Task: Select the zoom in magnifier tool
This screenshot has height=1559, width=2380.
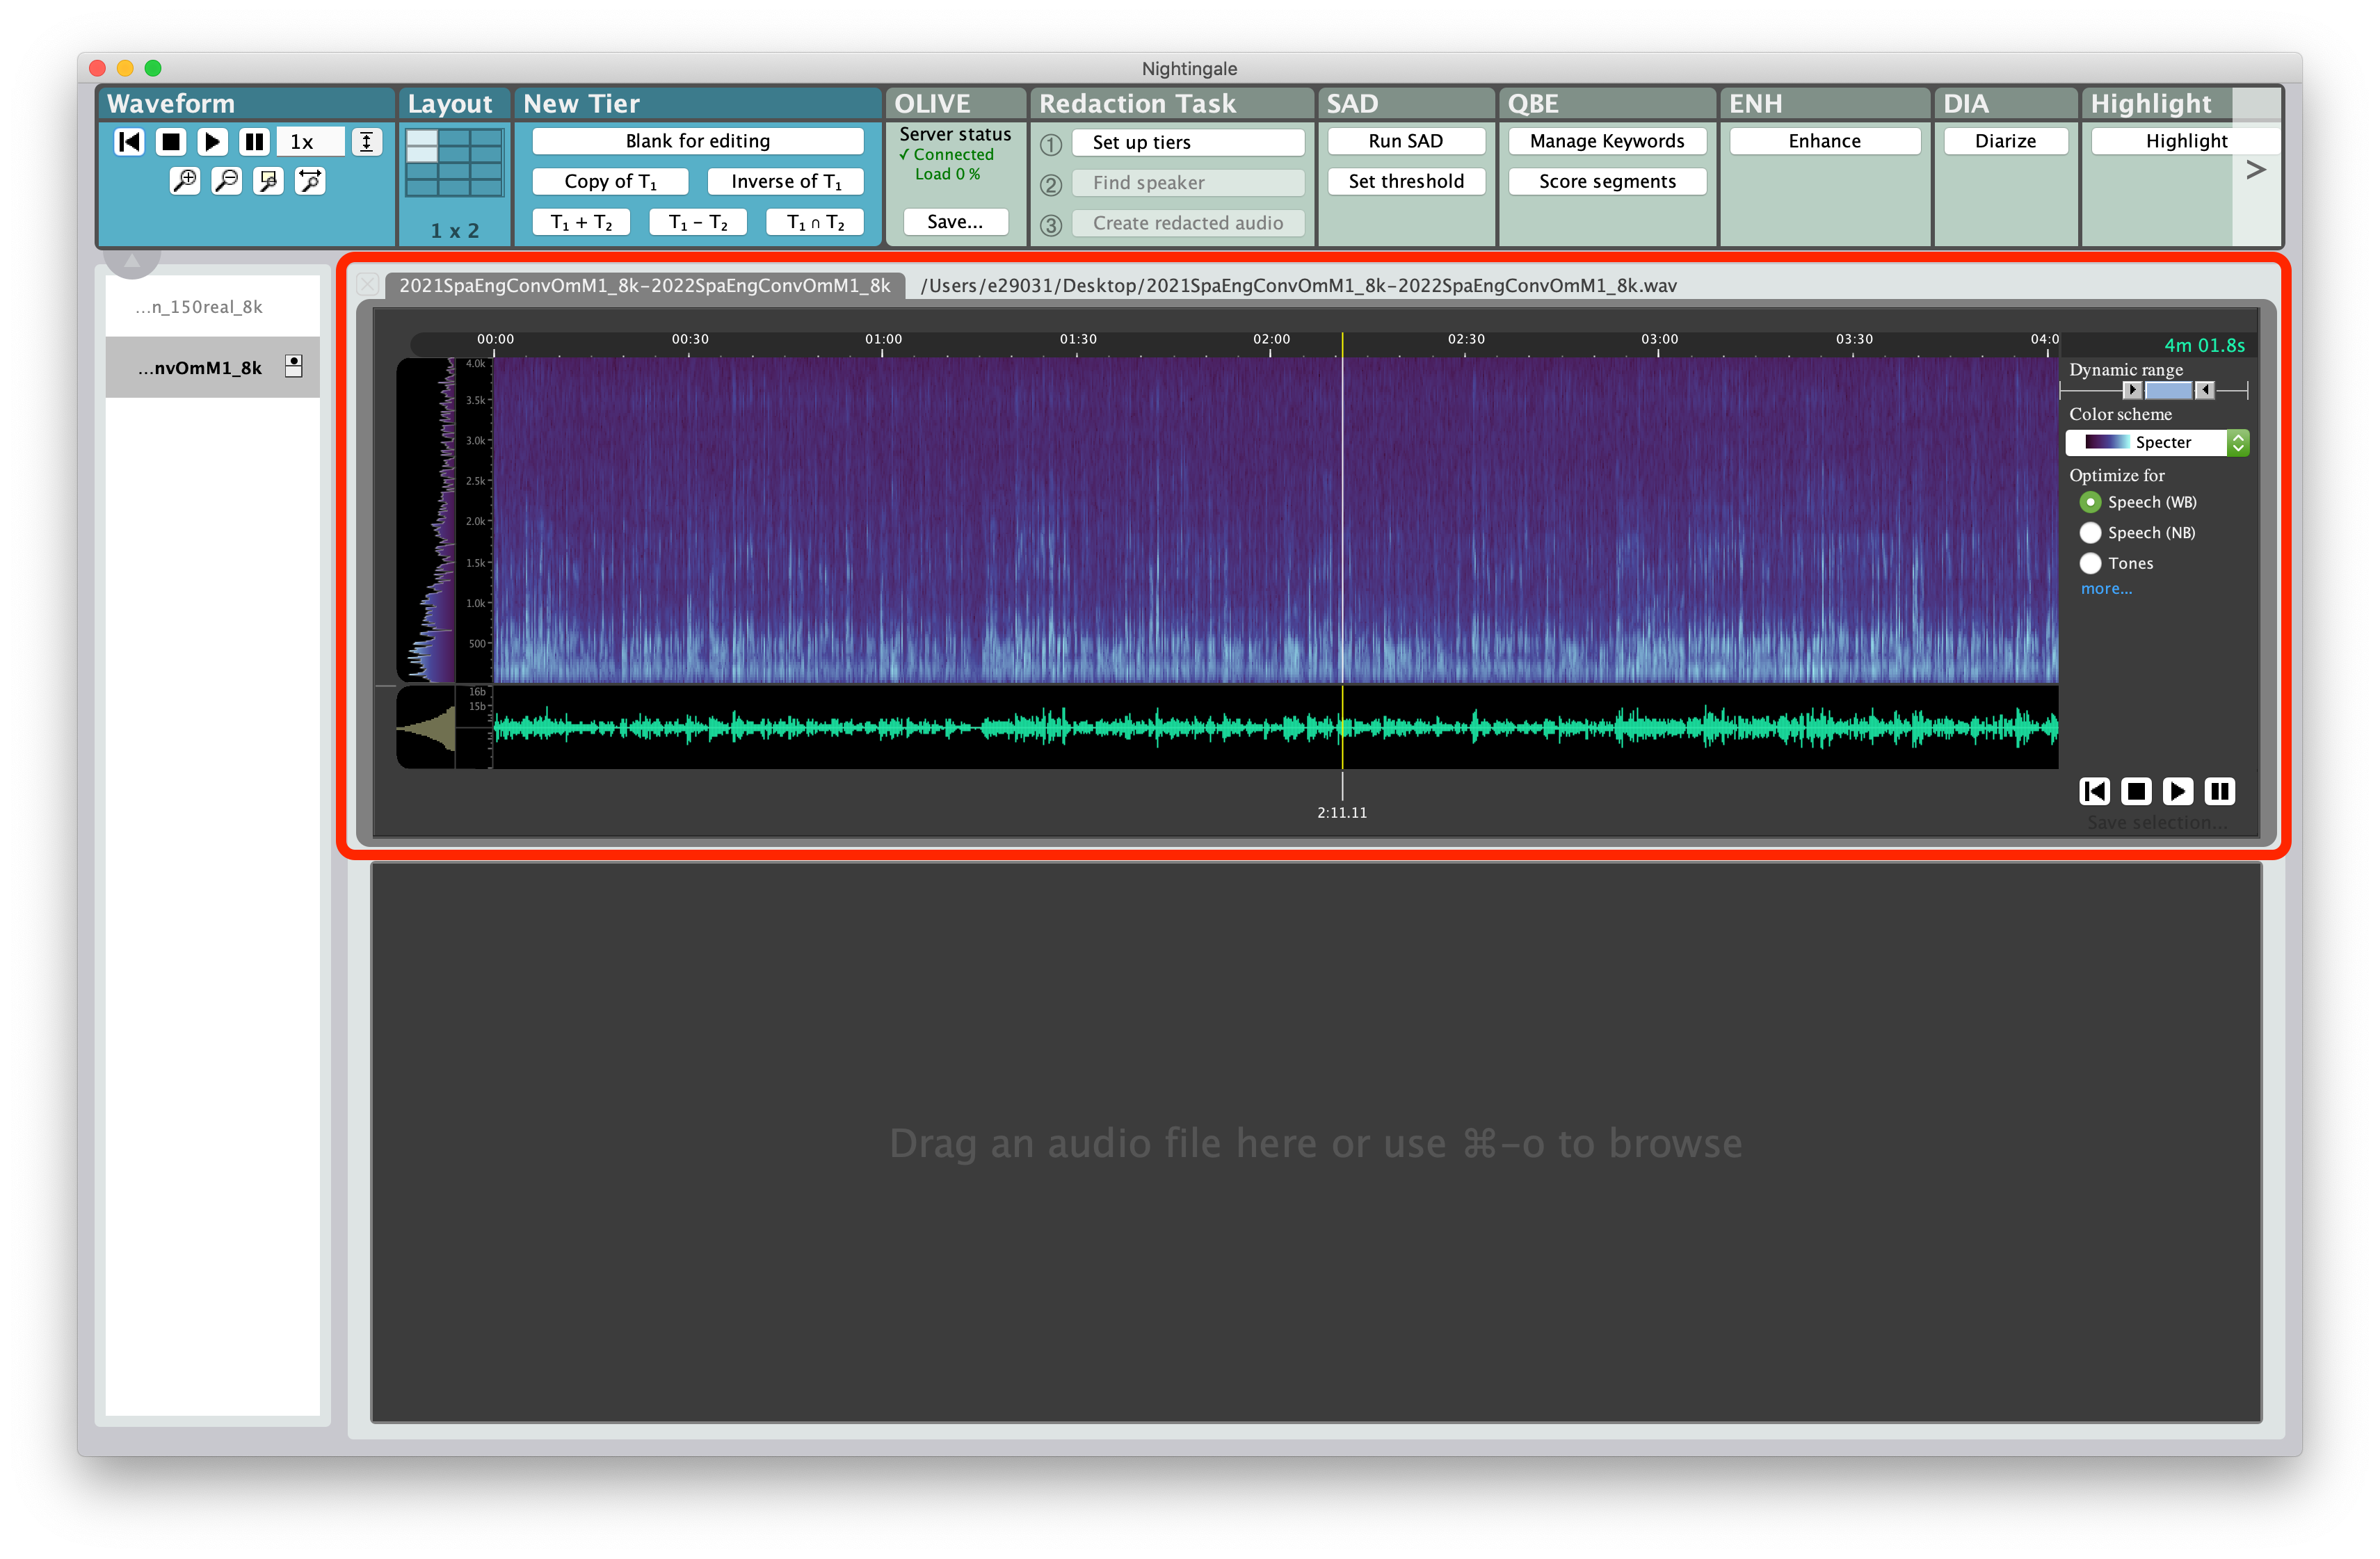Action: 184,181
